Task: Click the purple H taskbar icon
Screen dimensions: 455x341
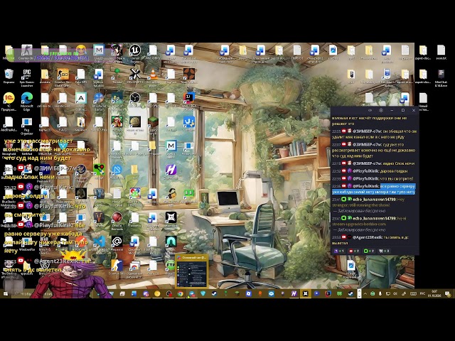Action: pyautogui.click(x=294, y=293)
